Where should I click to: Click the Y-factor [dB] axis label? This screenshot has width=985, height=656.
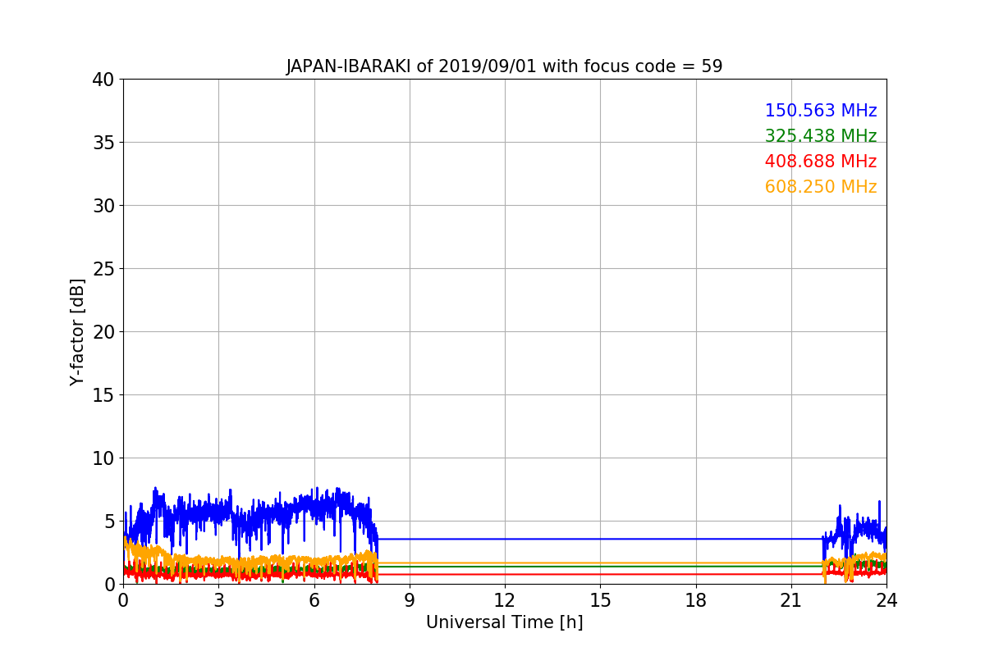tap(77, 331)
